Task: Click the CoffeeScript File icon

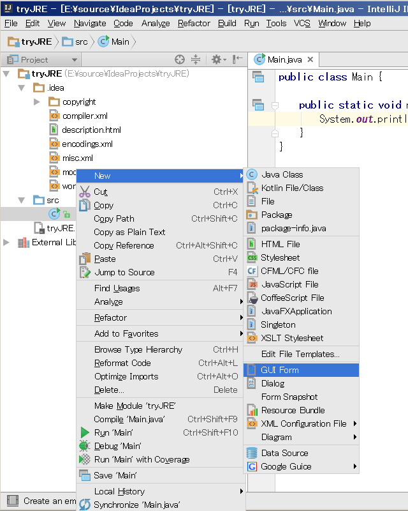Action: click(252, 298)
